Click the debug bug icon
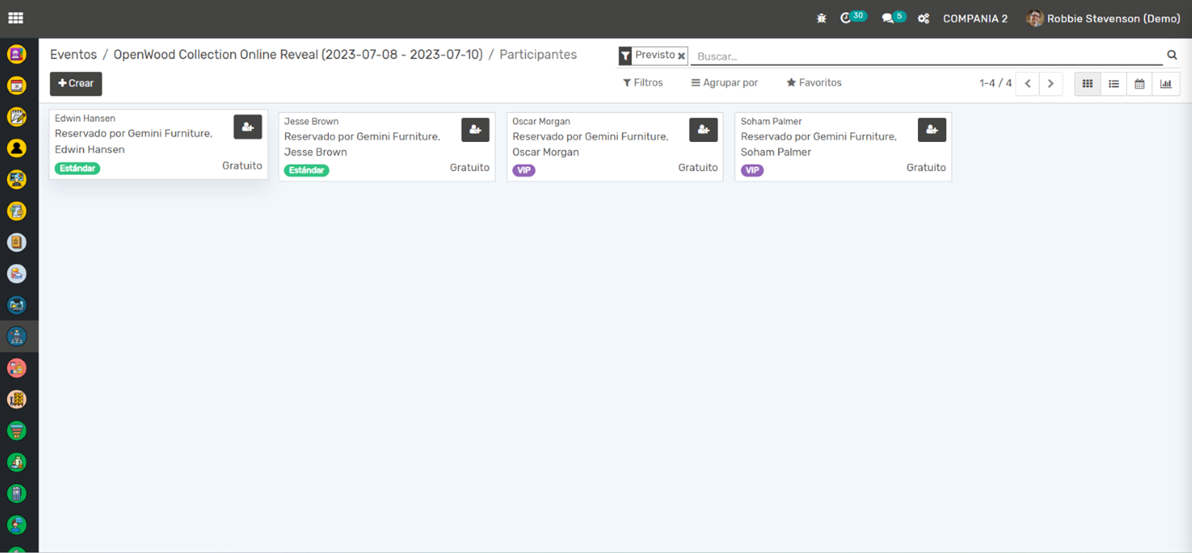This screenshot has height=553, width=1192. tap(821, 18)
